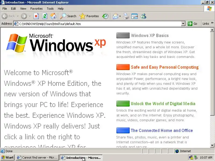Click the orange Safe and Easy swatch
The height and width of the screenshot is (161, 215).
point(123,67)
